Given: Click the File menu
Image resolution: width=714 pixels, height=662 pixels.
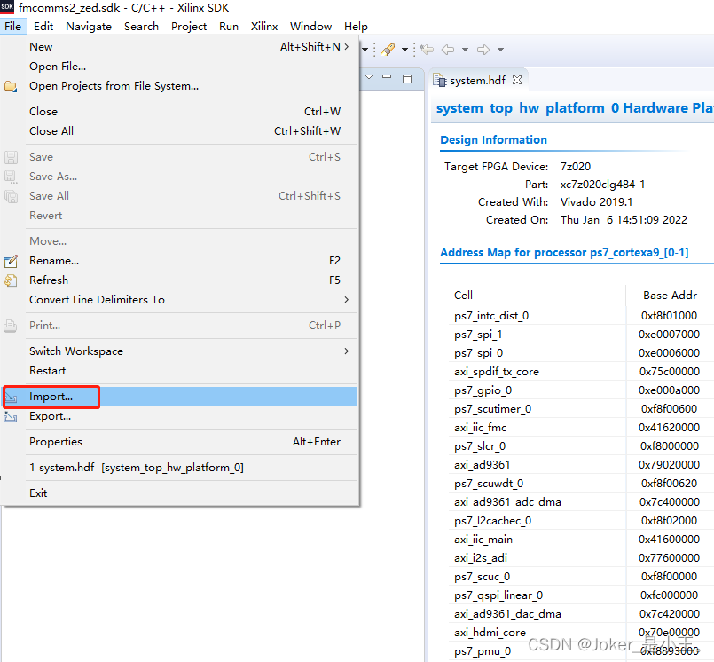Looking at the screenshot, I should 12,27.
